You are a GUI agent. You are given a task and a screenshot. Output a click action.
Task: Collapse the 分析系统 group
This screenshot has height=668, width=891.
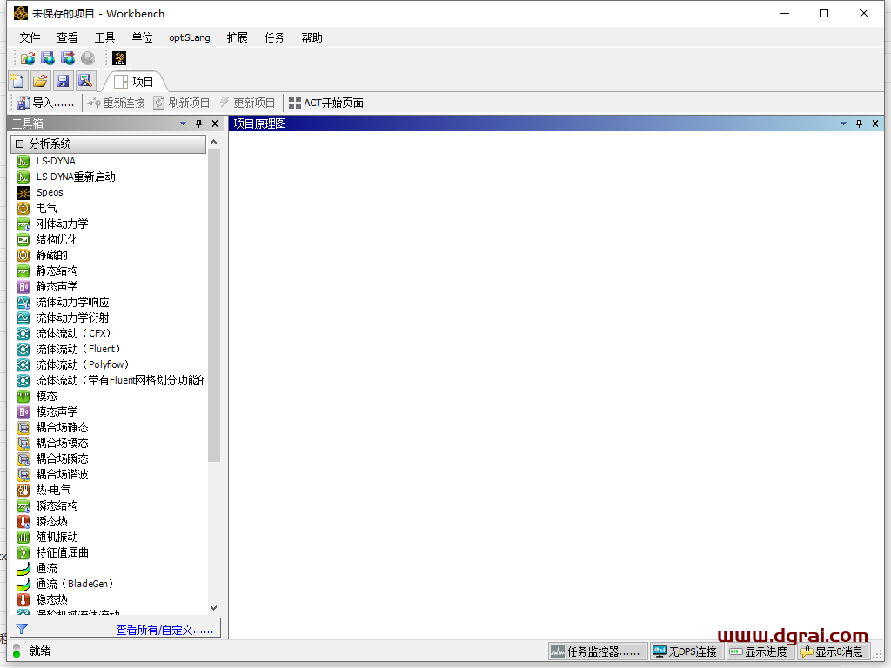click(x=19, y=144)
